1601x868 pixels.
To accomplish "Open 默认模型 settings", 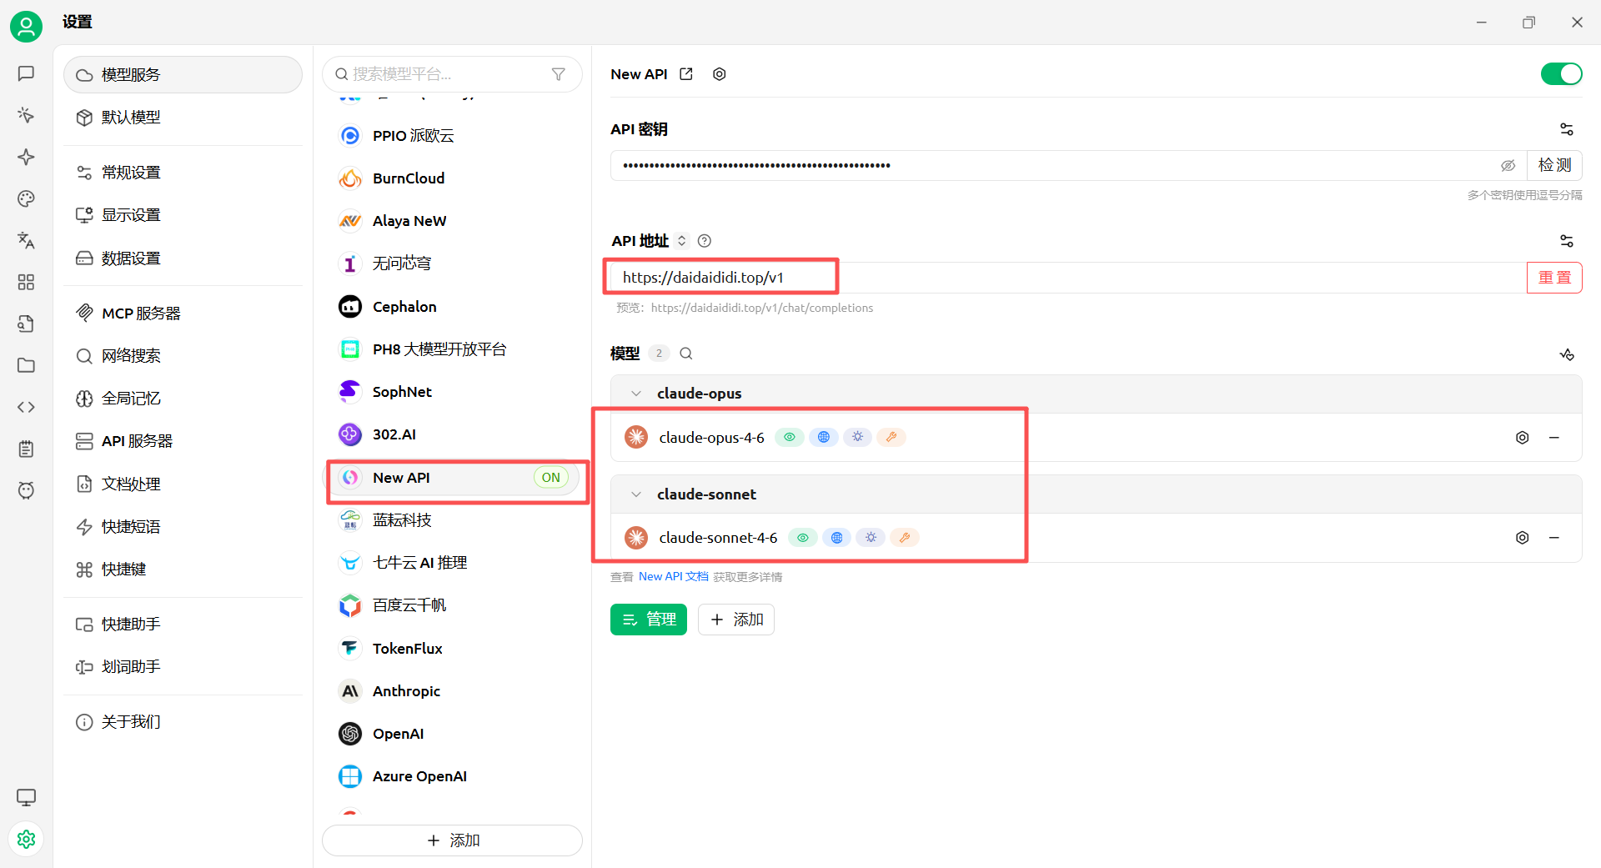I will click(183, 118).
